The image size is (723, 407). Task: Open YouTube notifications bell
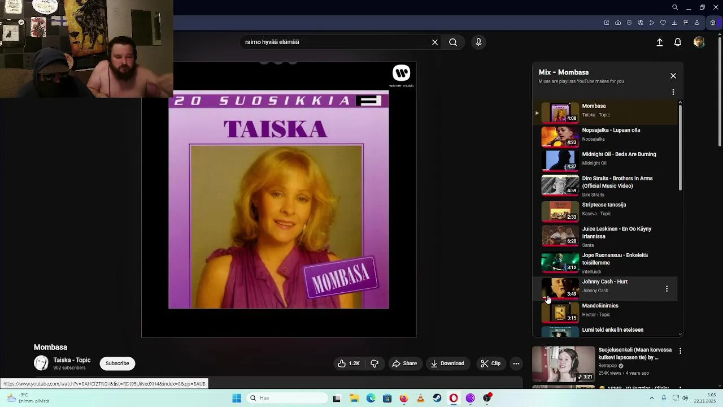point(678,42)
